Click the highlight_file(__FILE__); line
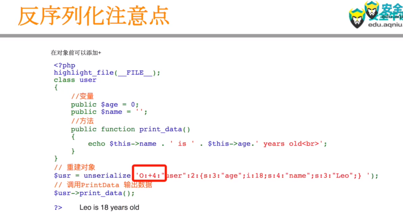 point(107,73)
